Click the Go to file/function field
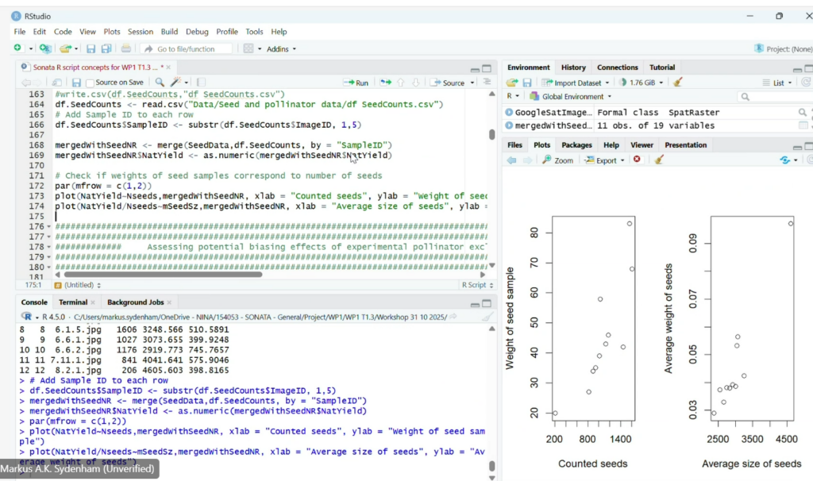813x481 pixels. pos(187,49)
